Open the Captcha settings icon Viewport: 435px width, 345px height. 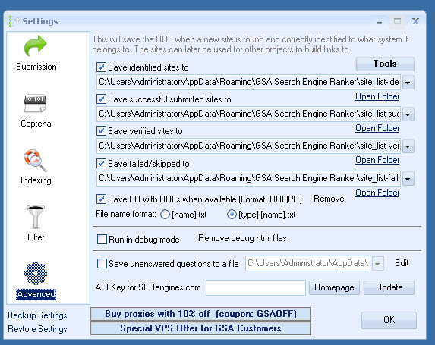35,103
